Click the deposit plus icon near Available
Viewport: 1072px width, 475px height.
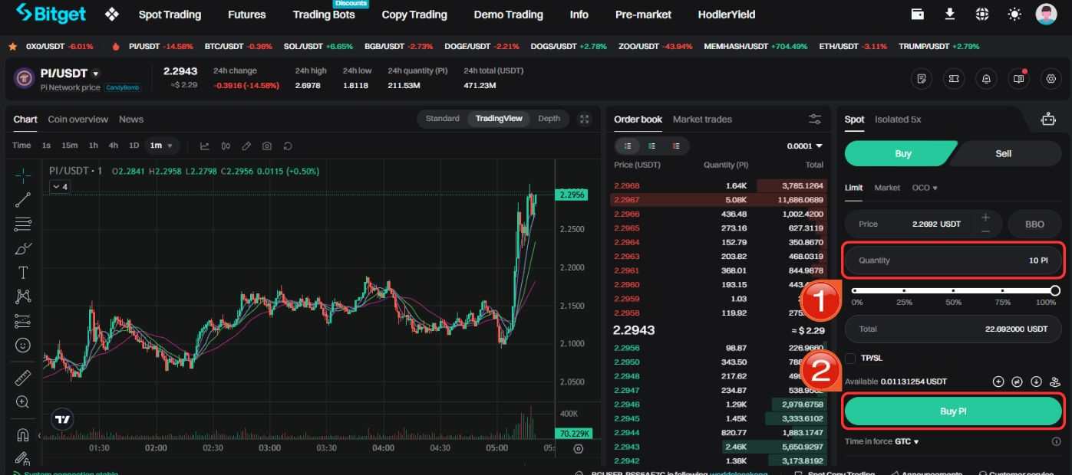click(x=998, y=381)
